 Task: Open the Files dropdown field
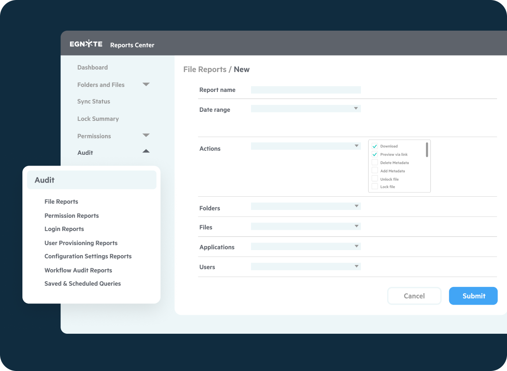click(306, 226)
